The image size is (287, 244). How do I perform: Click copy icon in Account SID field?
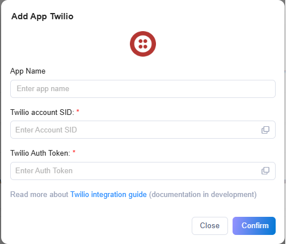[x=265, y=130]
